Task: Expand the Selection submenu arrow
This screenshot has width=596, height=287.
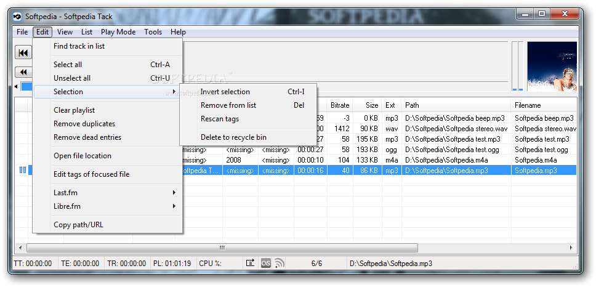Action: click(174, 92)
